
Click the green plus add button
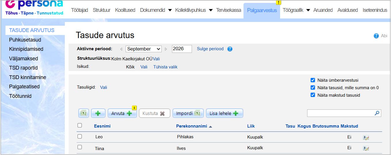tap(98, 113)
